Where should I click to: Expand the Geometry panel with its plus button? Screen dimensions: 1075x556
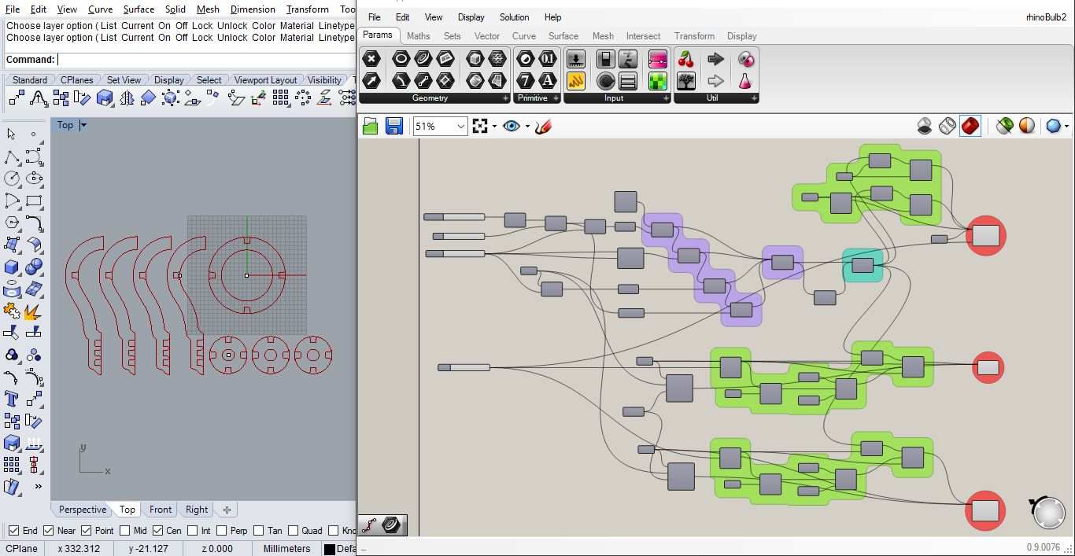(x=506, y=98)
